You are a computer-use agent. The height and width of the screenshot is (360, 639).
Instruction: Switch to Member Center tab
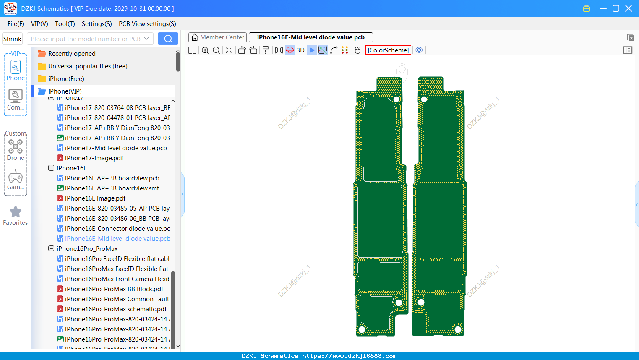(217, 37)
